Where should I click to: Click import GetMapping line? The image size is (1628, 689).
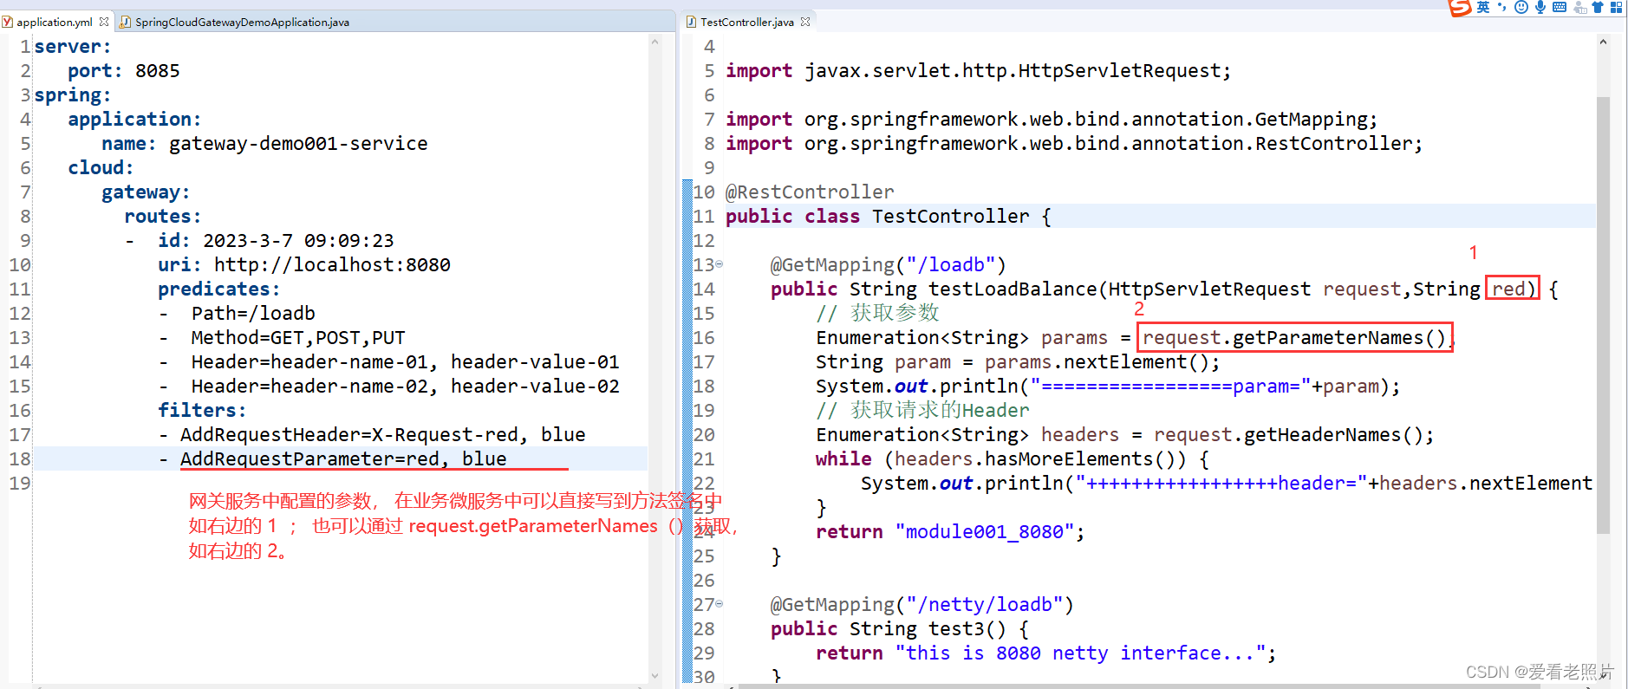pos(1052,120)
